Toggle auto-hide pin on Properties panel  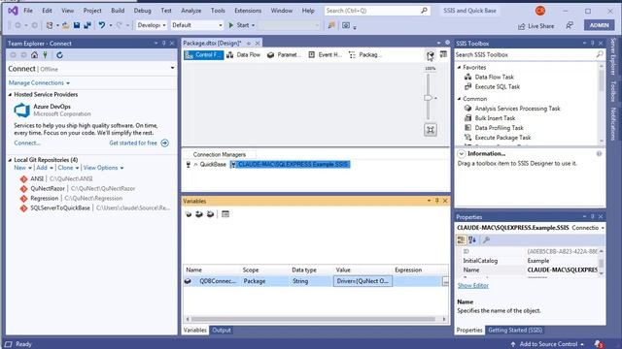tap(592, 217)
